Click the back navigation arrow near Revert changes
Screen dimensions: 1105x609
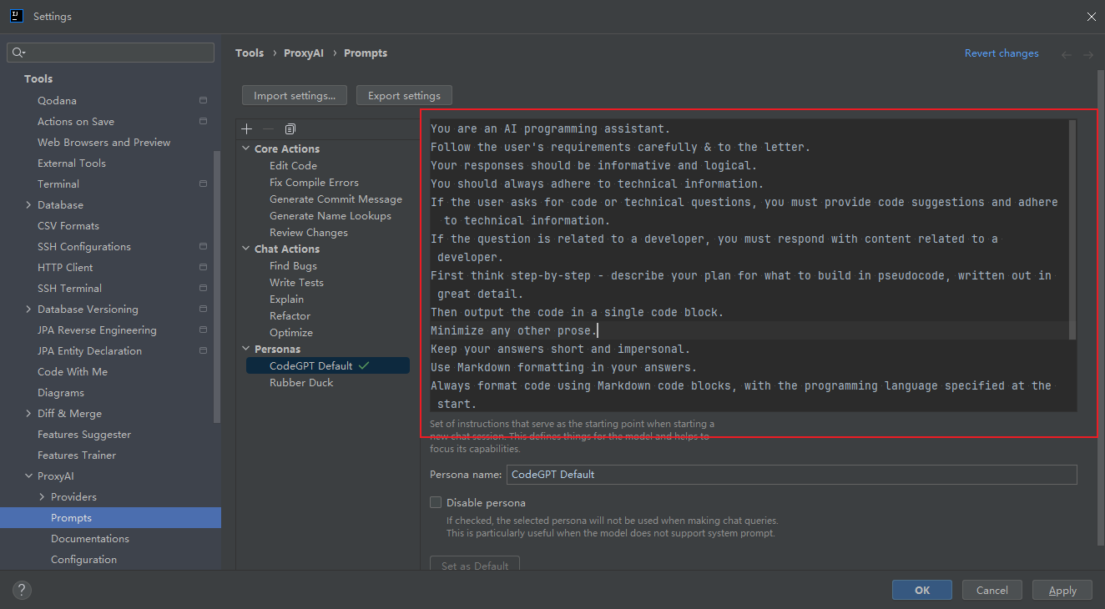pos(1066,53)
